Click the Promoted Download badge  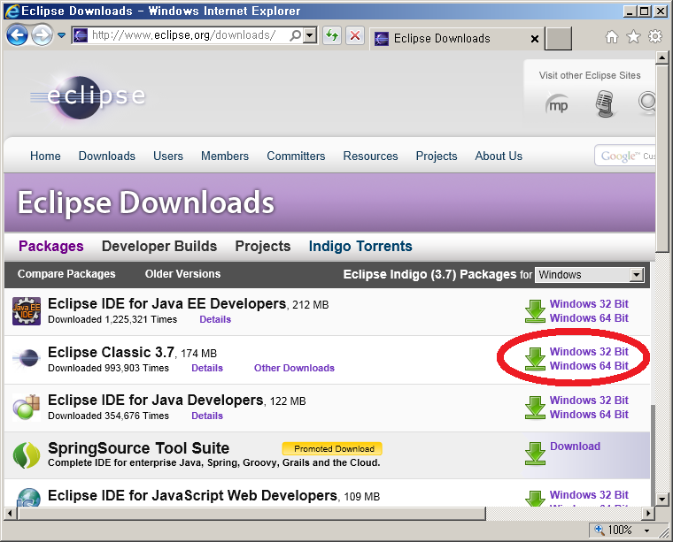pos(332,448)
